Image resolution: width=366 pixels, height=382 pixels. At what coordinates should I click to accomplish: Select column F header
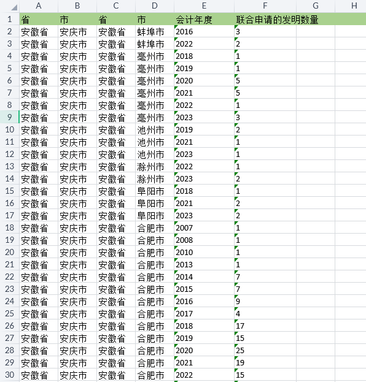tap(265, 6)
